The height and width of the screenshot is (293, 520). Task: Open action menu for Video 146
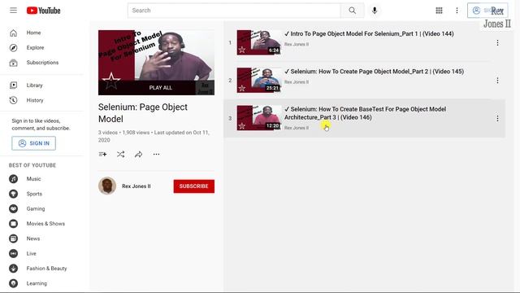tap(497, 118)
